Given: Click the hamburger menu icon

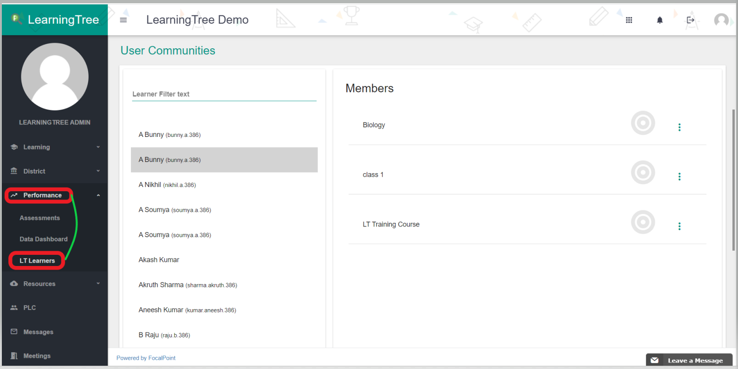Looking at the screenshot, I should tap(123, 20).
